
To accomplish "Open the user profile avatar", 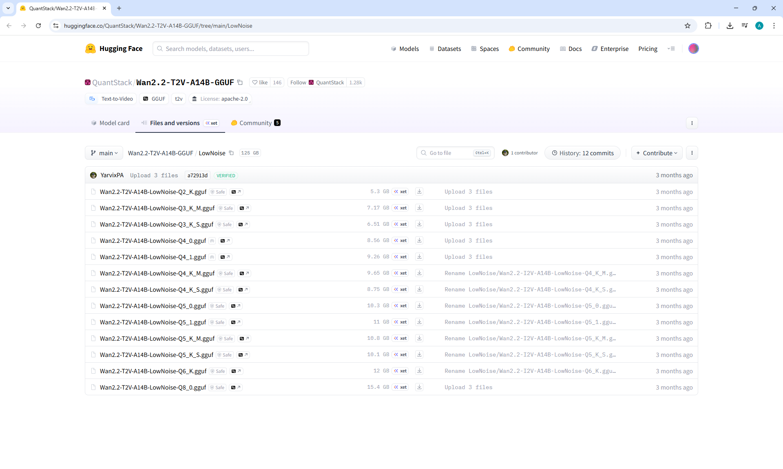I will [693, 48].
